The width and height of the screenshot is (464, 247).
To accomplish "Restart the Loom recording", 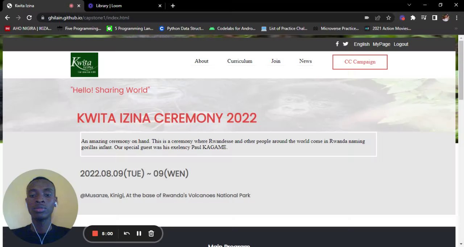I will click(x=127, y=234).
